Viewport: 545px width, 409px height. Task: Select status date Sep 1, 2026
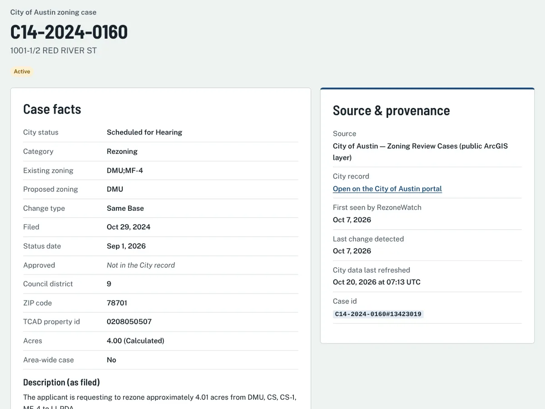click(x=126, y=246)
